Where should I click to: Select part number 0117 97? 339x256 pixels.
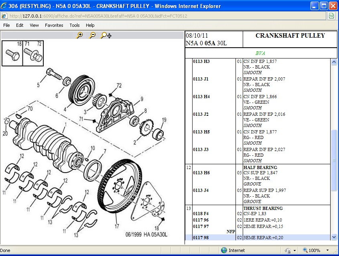pyautogui.click(x=201, y=226)
